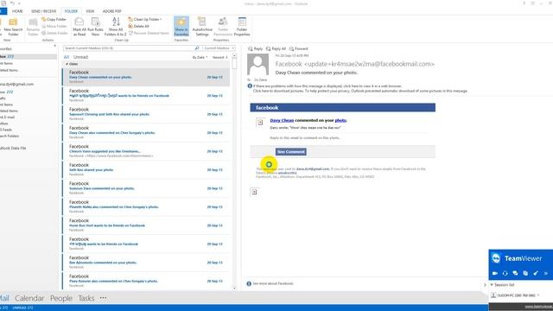Follow the Davy Chean link

282,120
